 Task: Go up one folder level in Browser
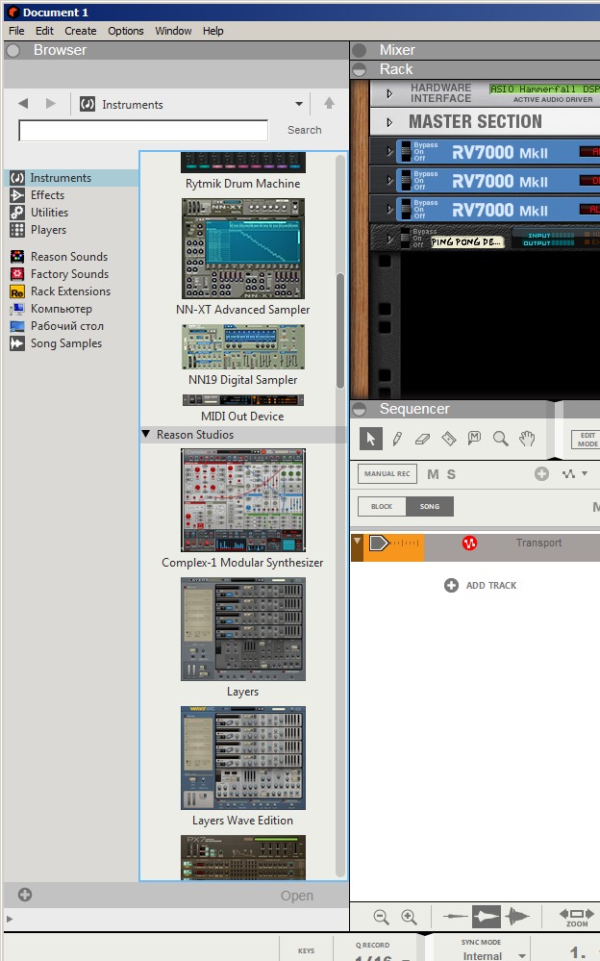point(329,103)
